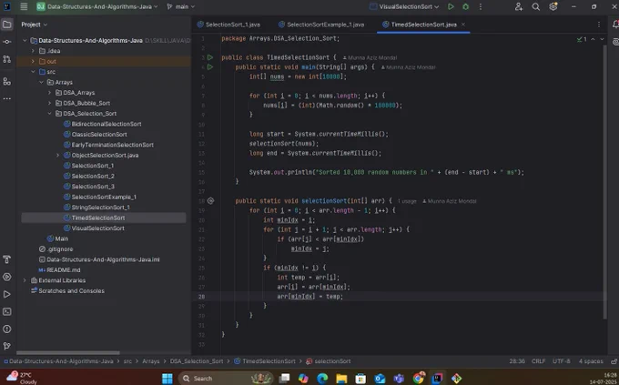The image size is (619, 385).
Task: Open more run actions in the top toolbar
Action: point(481,6)
